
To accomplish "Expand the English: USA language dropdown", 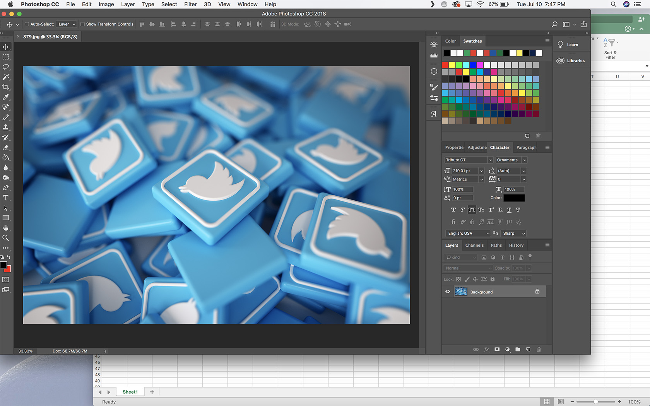I will (468, 234).
